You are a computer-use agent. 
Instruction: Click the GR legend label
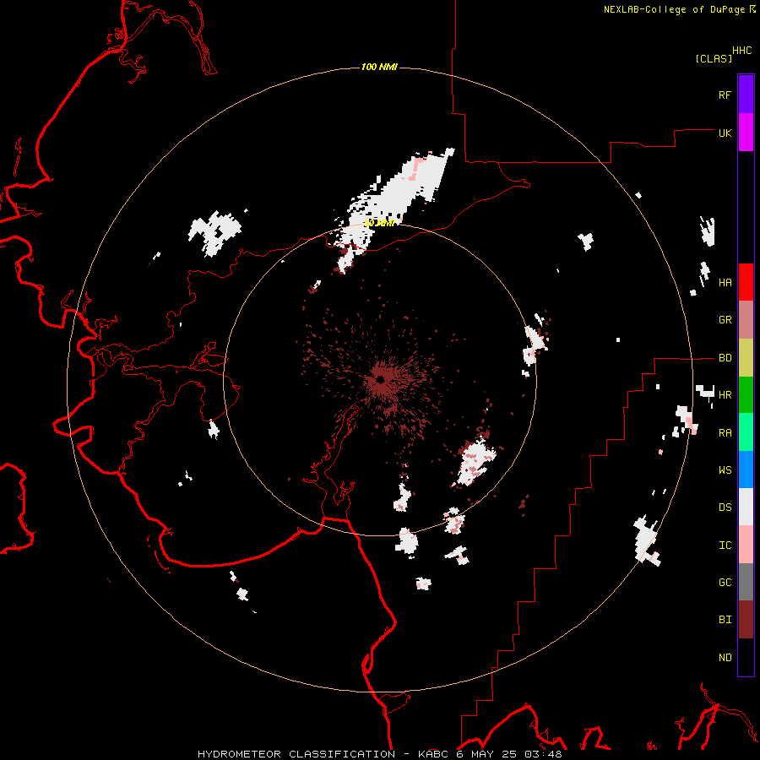[725, 320]
